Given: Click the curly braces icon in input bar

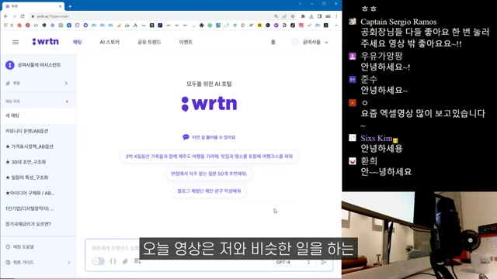Looking at the screenshot, I should point(113,261).
